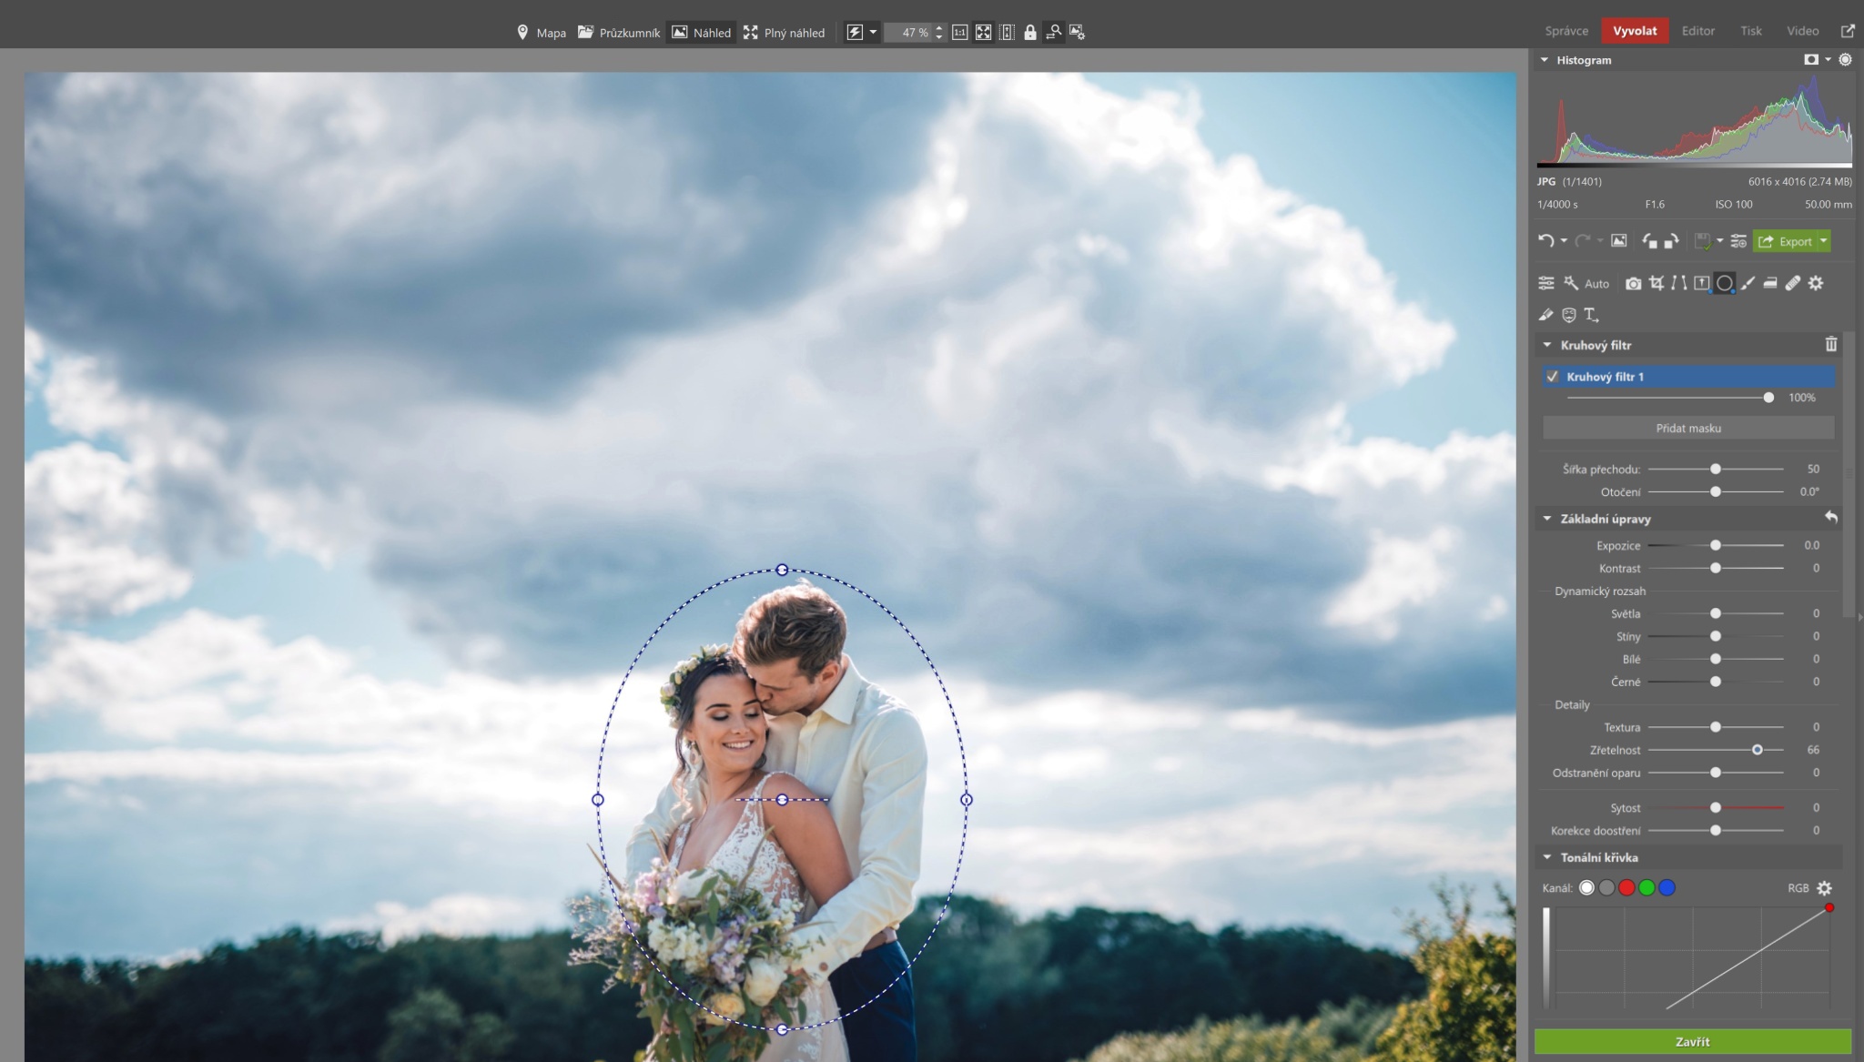Screen dimensions: 1864x1062
Task: Select the camera profile icon
Action: [x=1634, y=283]
